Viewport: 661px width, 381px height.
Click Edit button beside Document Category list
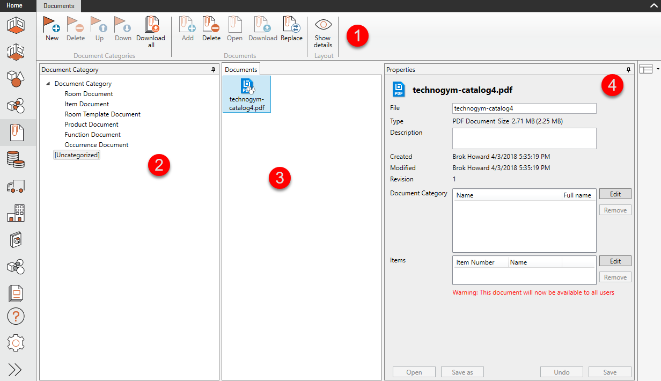point(615,194)
